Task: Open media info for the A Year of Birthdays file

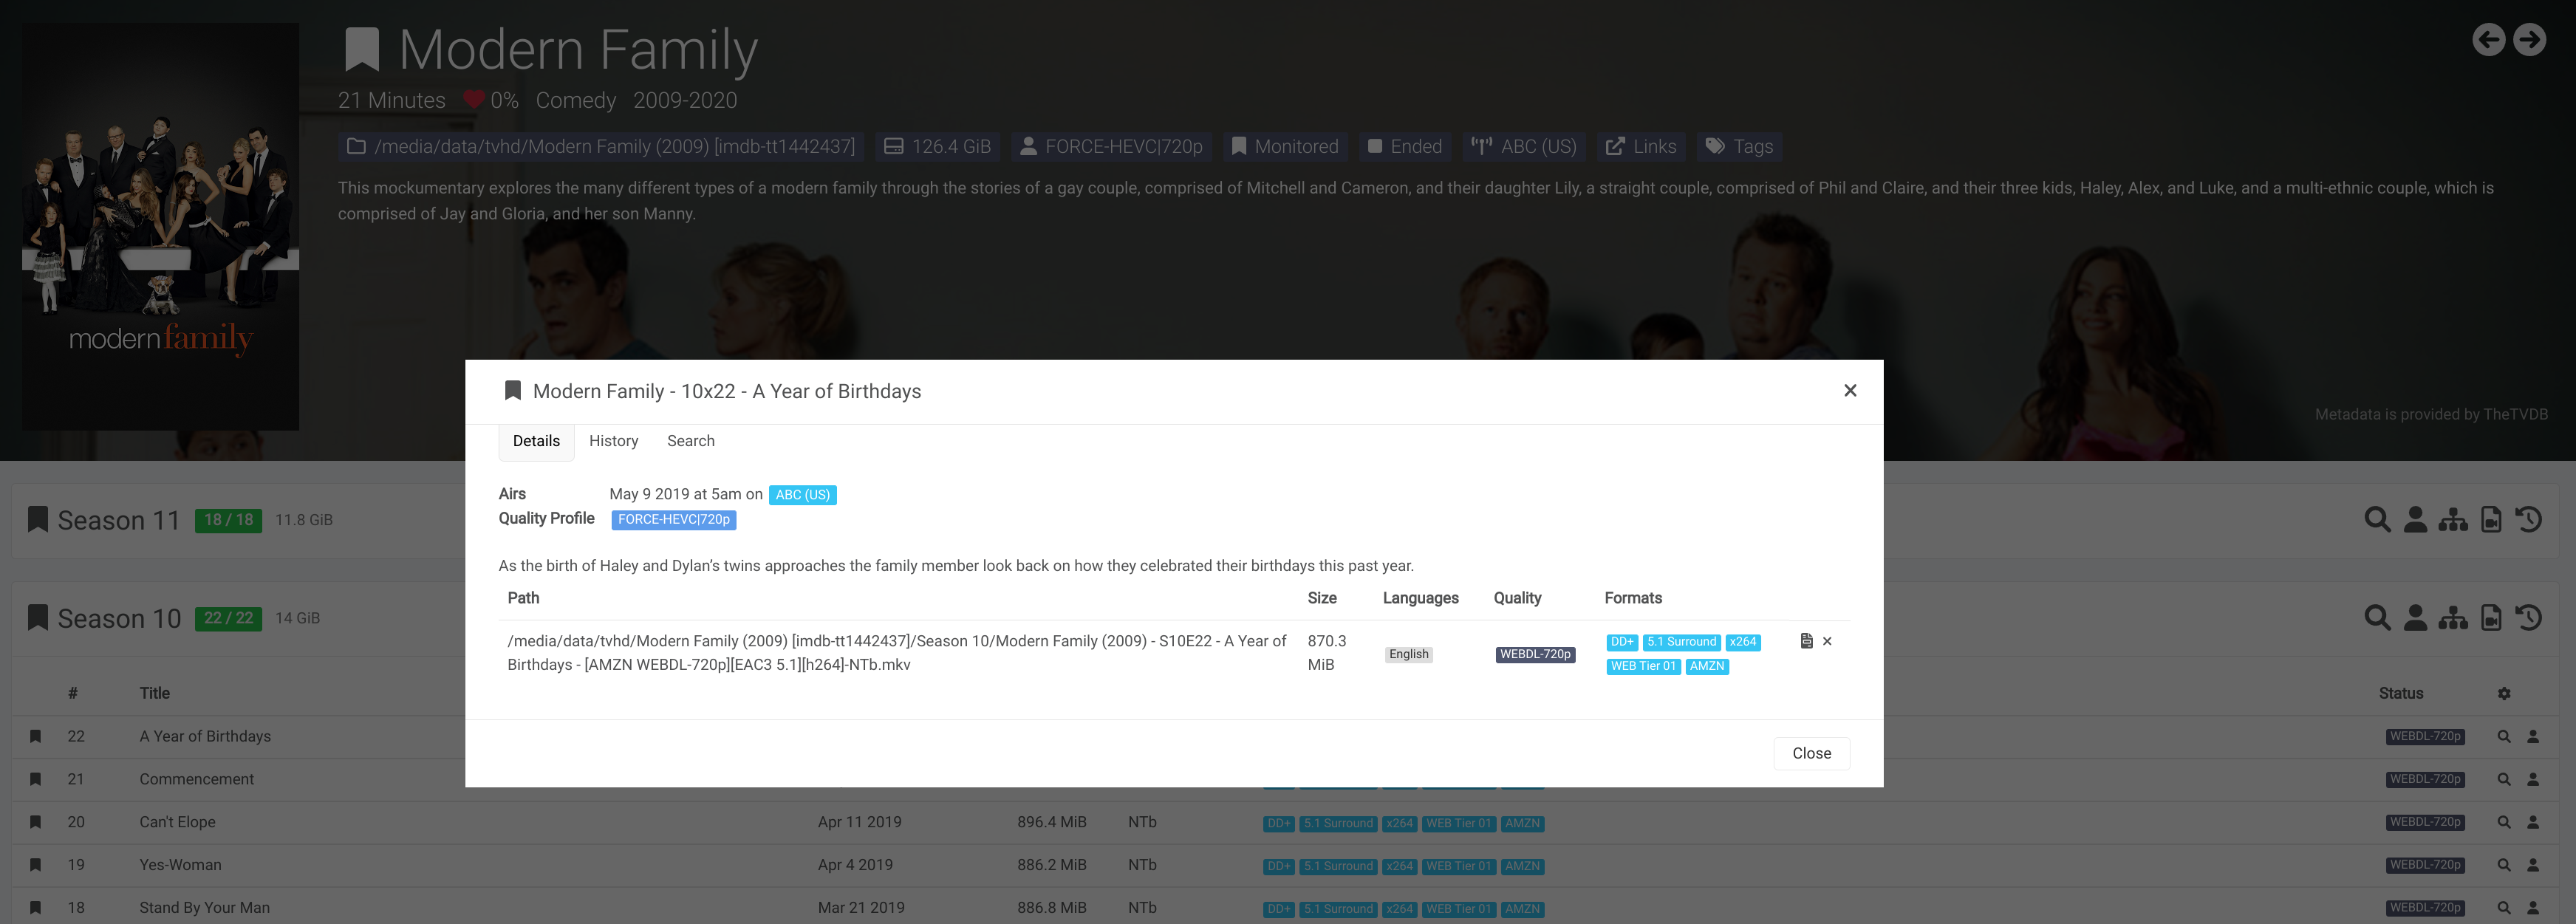Action: click(x=1806, y=641)
